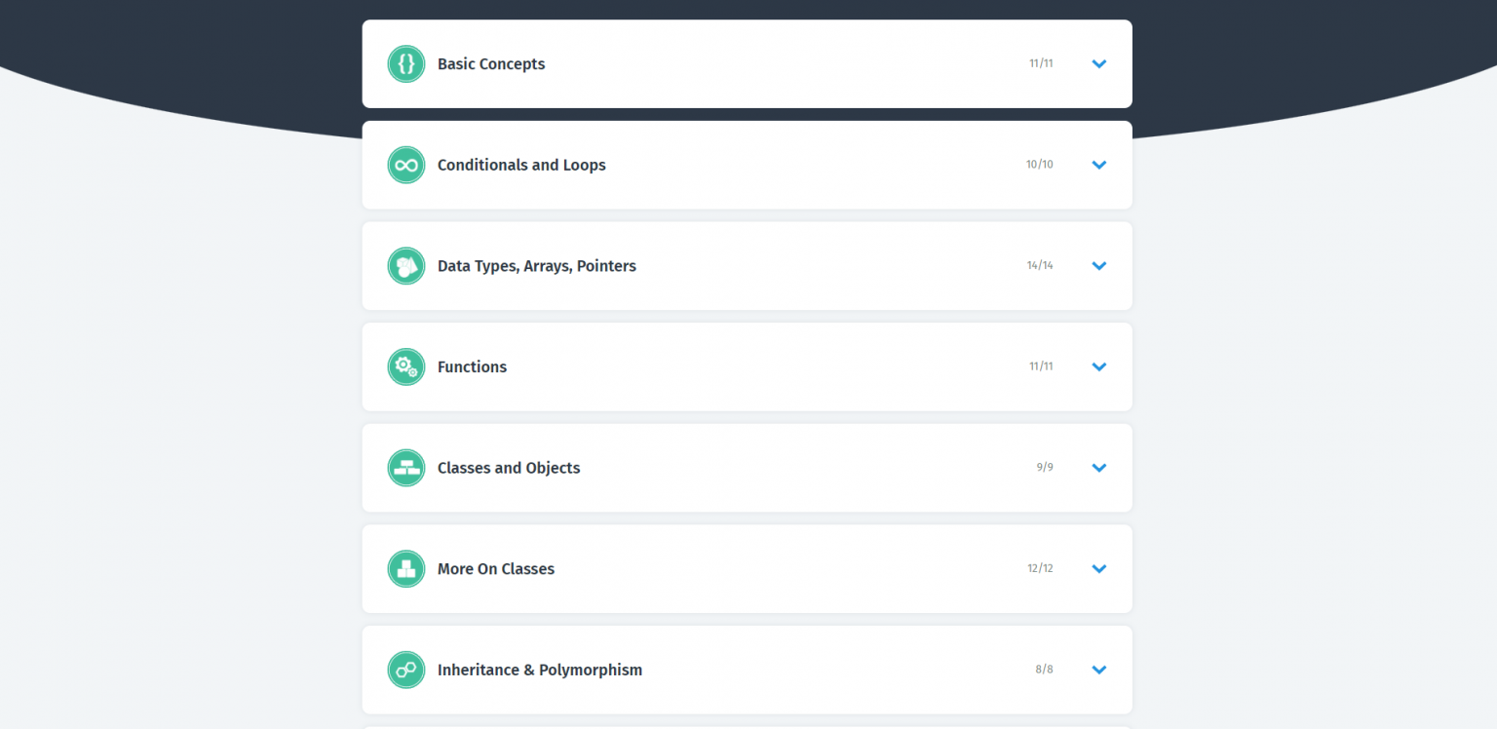The image size is (1497, 729).
Task: Click the 14/14 progress counter
Action: point(1040,265)
